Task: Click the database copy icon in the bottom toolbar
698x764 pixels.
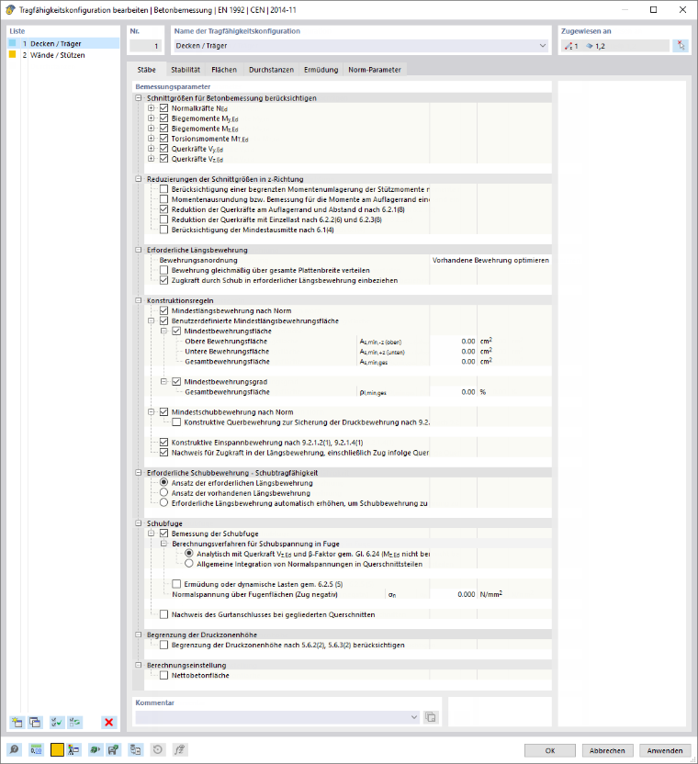Action: click(136, 749)
